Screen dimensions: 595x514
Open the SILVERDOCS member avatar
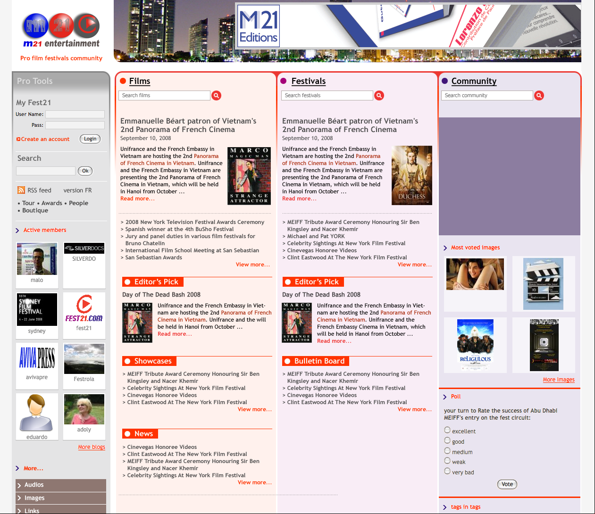[x=84, y=248]
